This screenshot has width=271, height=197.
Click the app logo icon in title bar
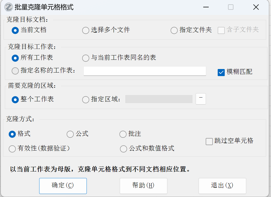click(x=9, y=7)
